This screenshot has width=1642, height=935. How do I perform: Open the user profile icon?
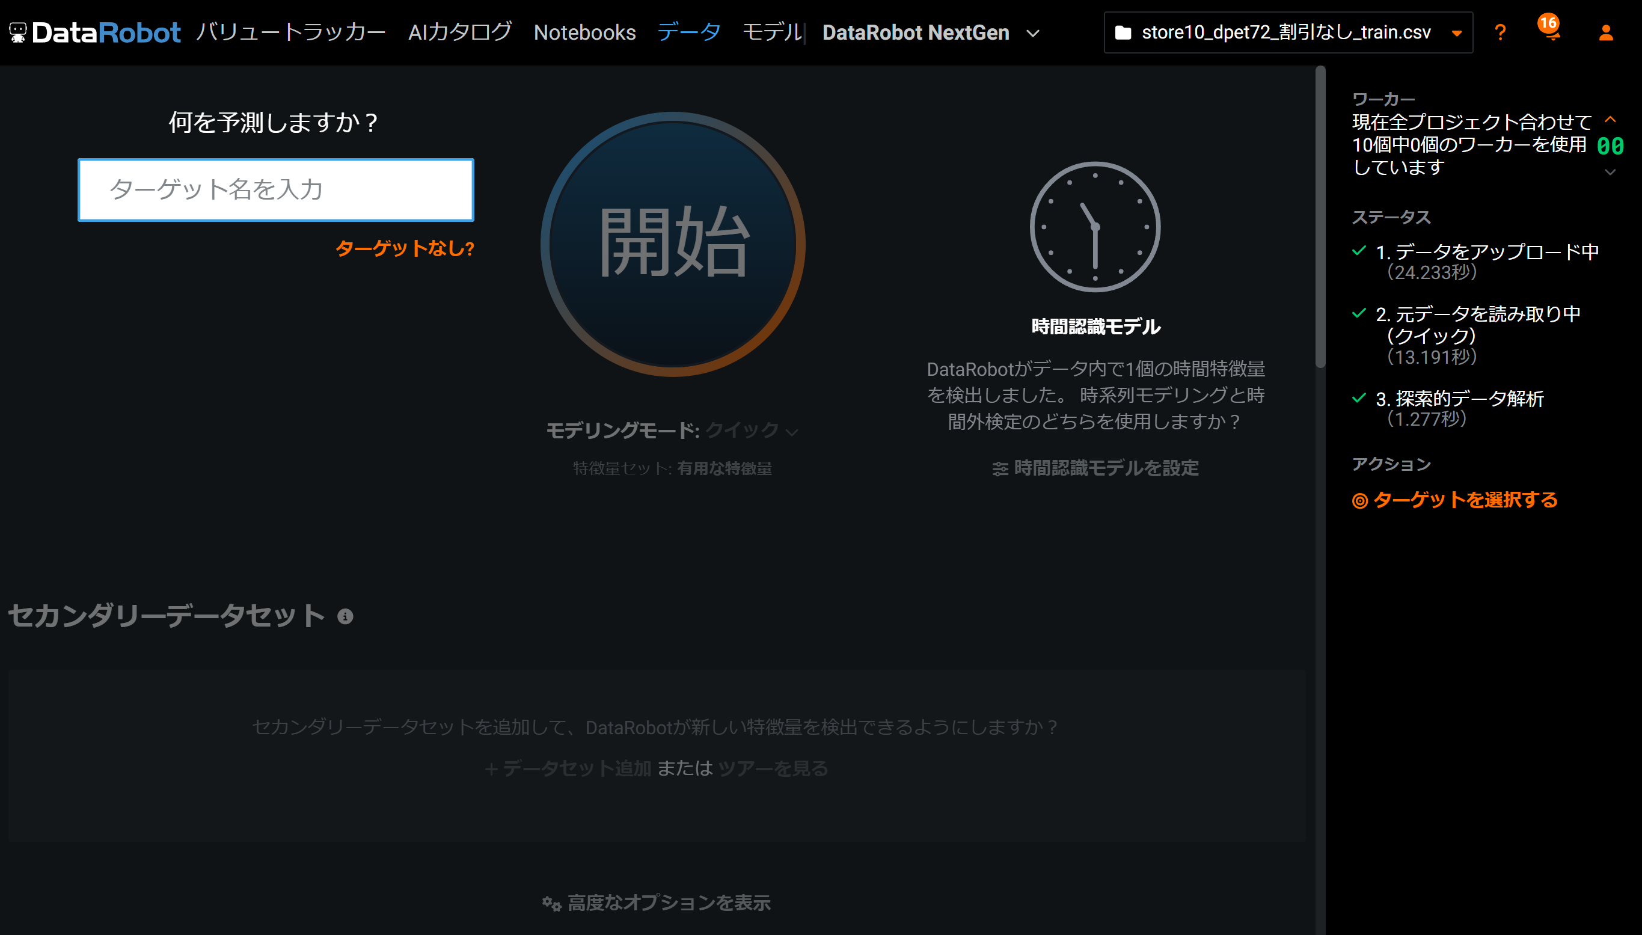pos(1605,32)
